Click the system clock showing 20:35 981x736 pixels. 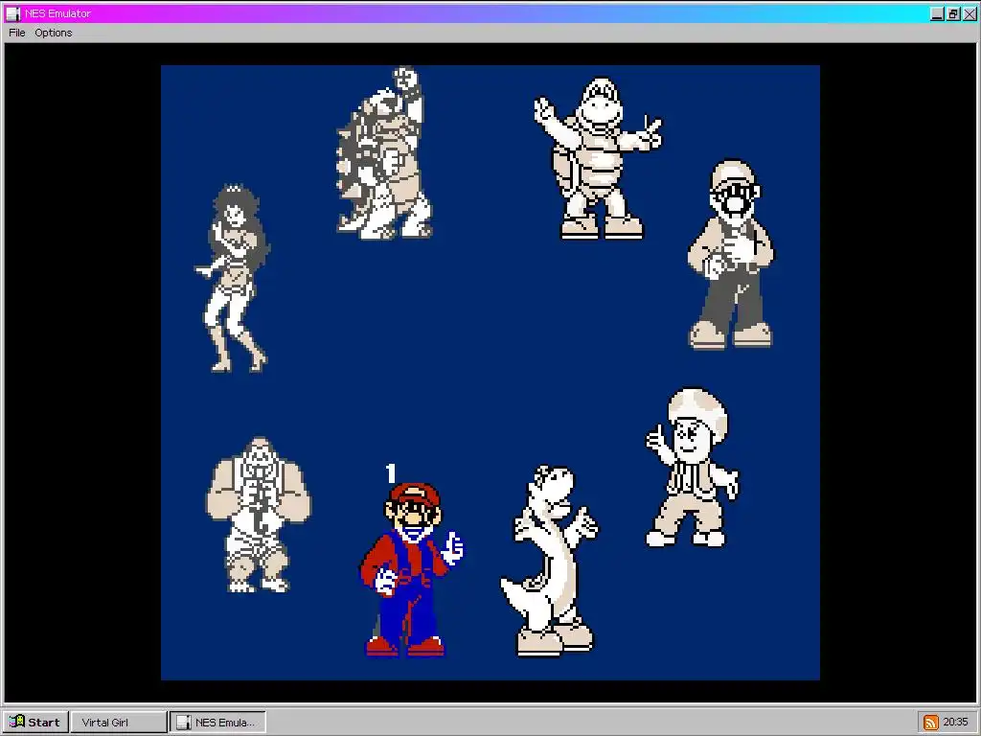(955, 722)
